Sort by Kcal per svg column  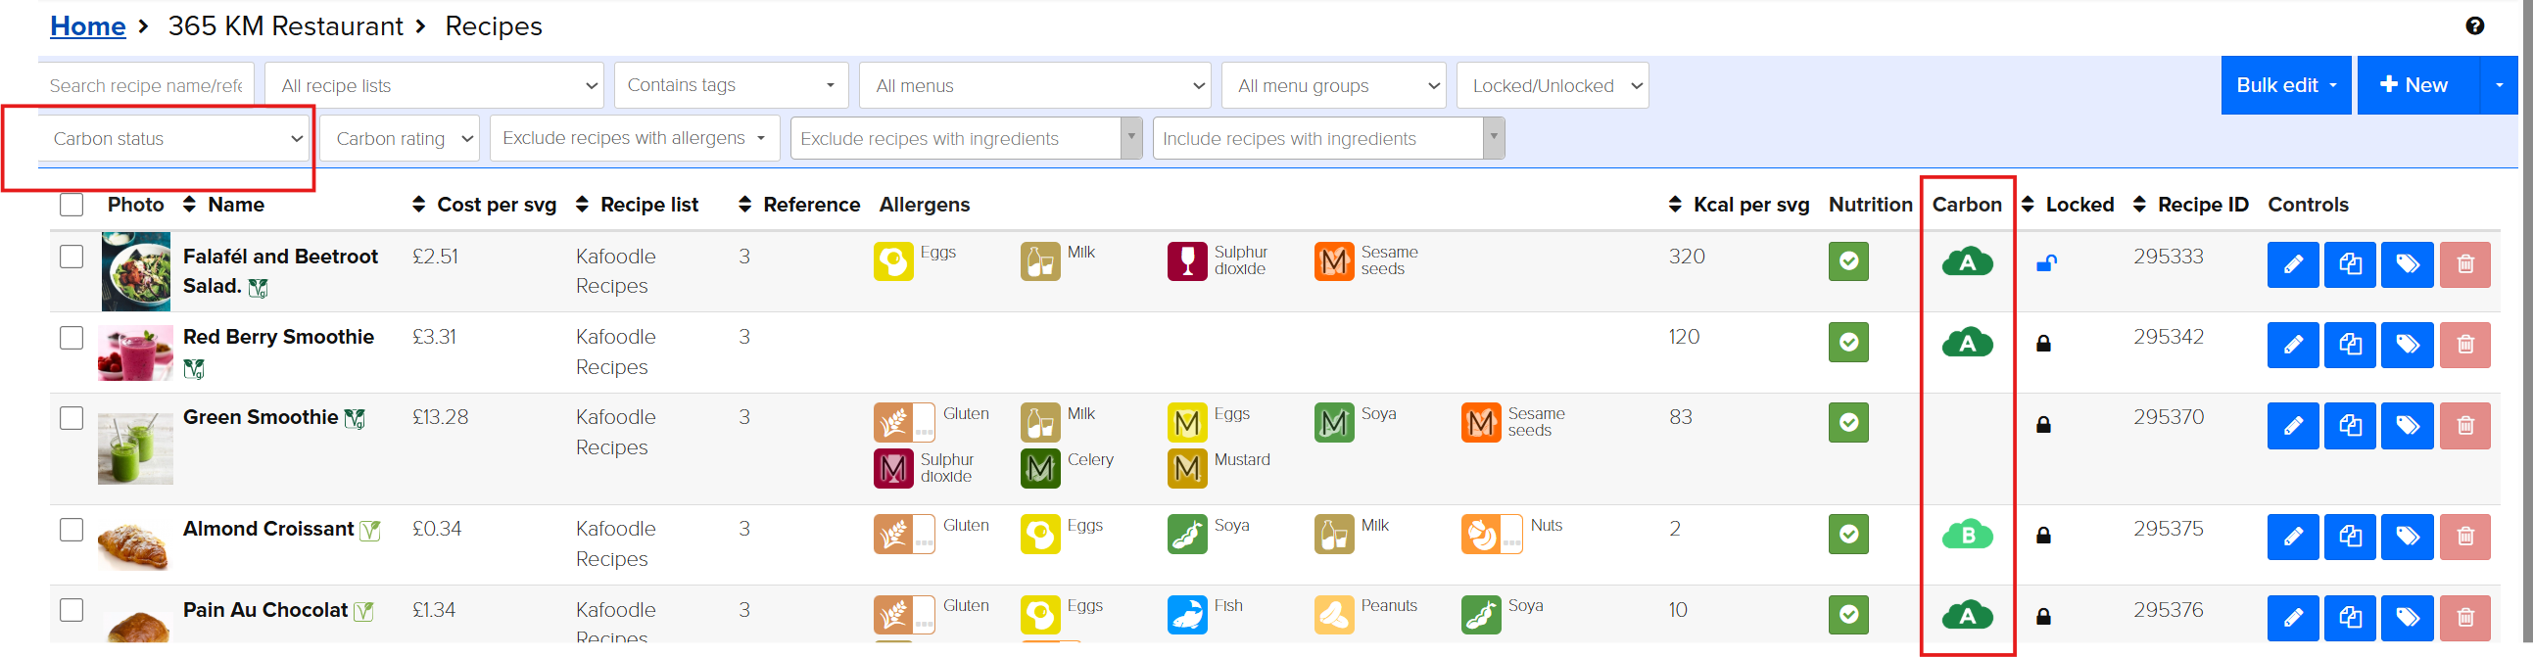pos(1739,205)
